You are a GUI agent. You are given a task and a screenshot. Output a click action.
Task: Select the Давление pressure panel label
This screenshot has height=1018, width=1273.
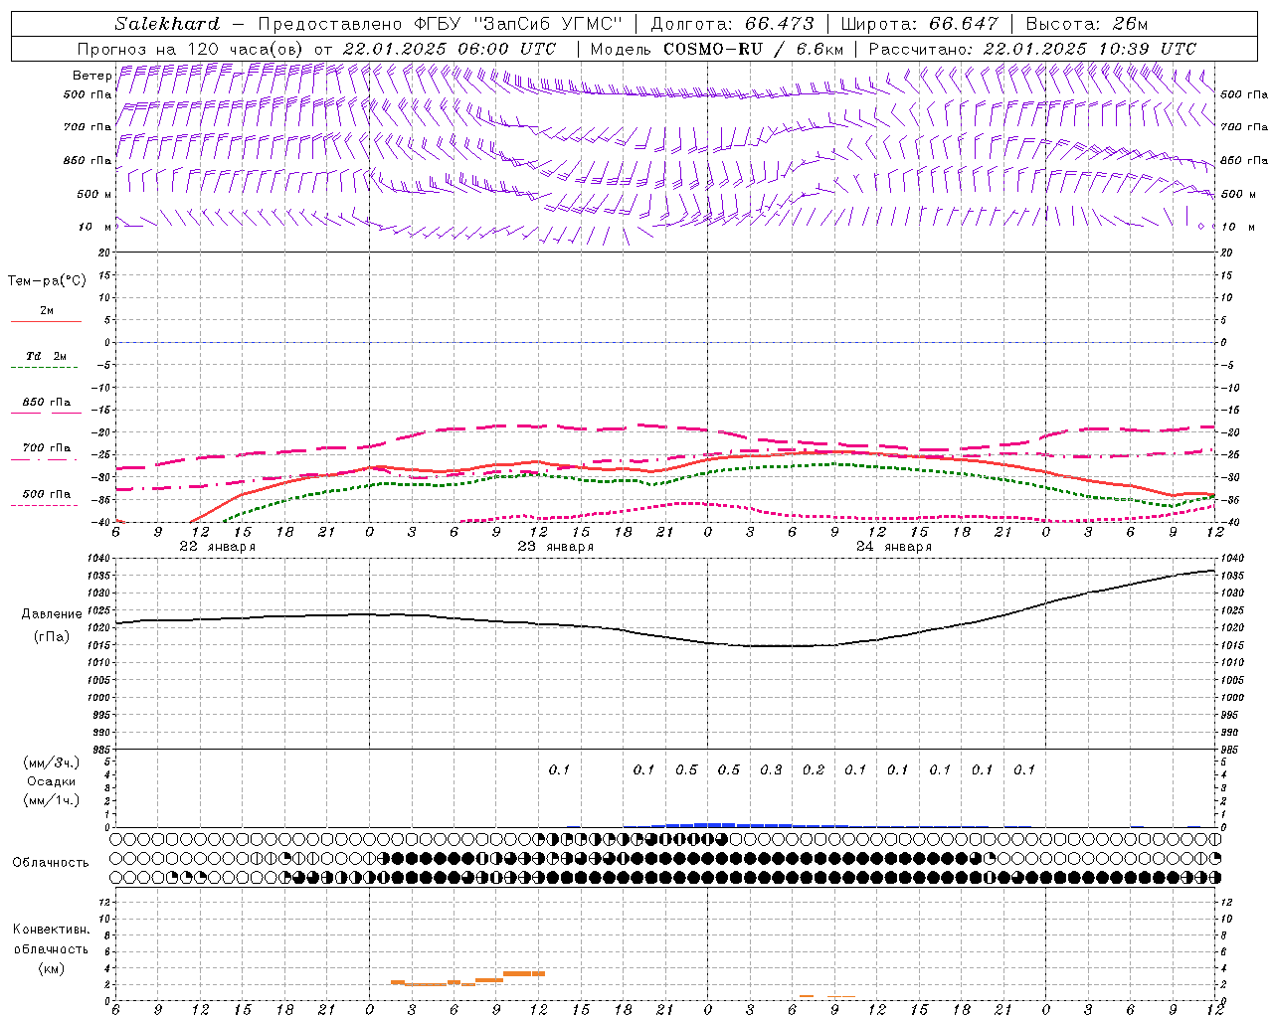coord(51,614)
